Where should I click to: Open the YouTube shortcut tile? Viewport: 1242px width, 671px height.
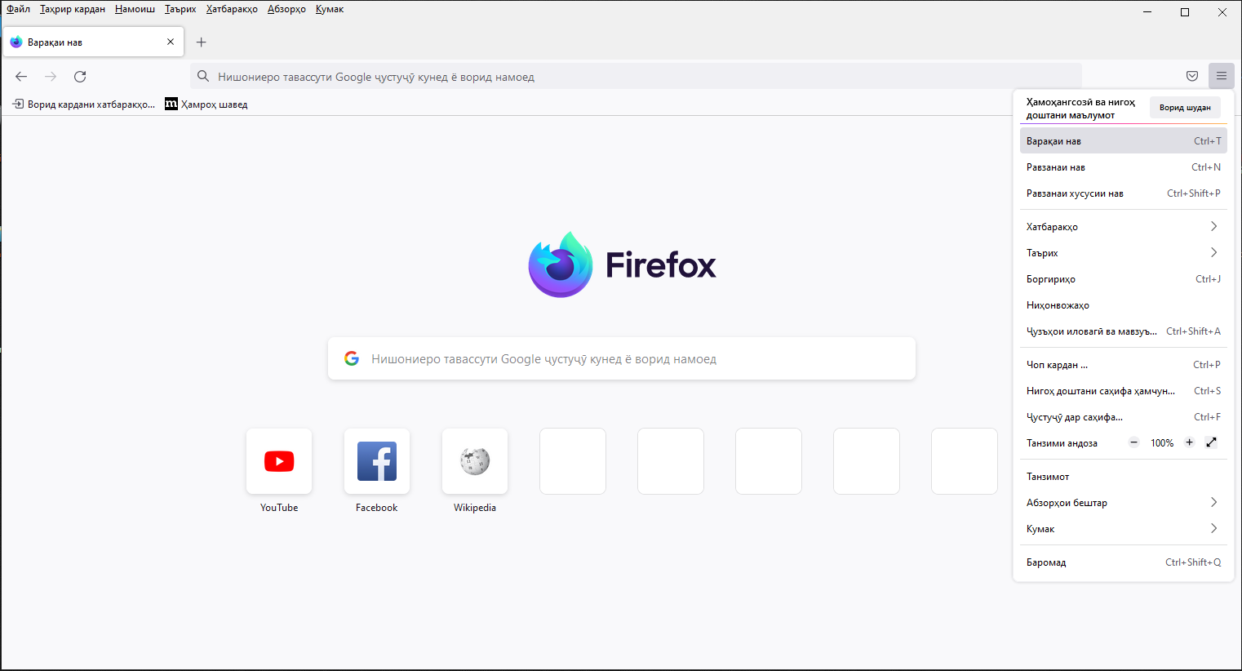pos(279,461)
